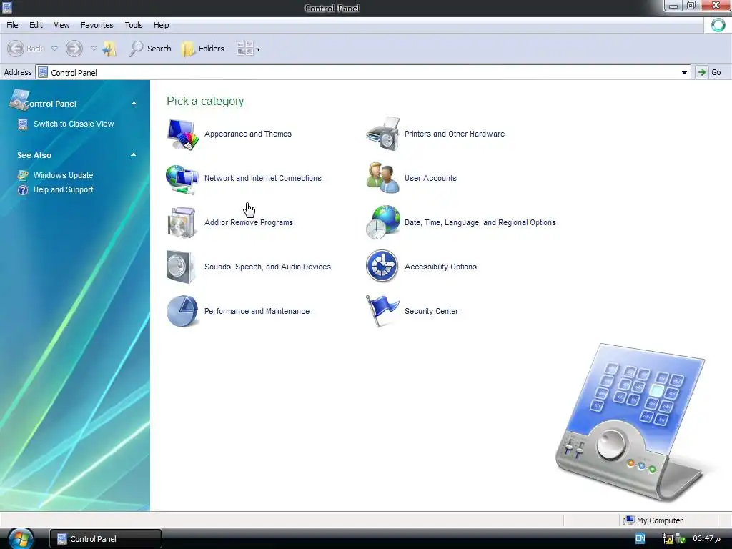Open the Views dropdown arrow

click(258, 49)
